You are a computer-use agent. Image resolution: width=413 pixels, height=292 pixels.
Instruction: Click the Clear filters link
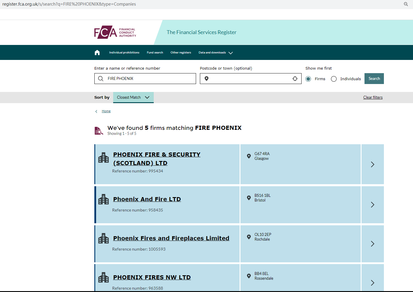(x=373, y=98)
